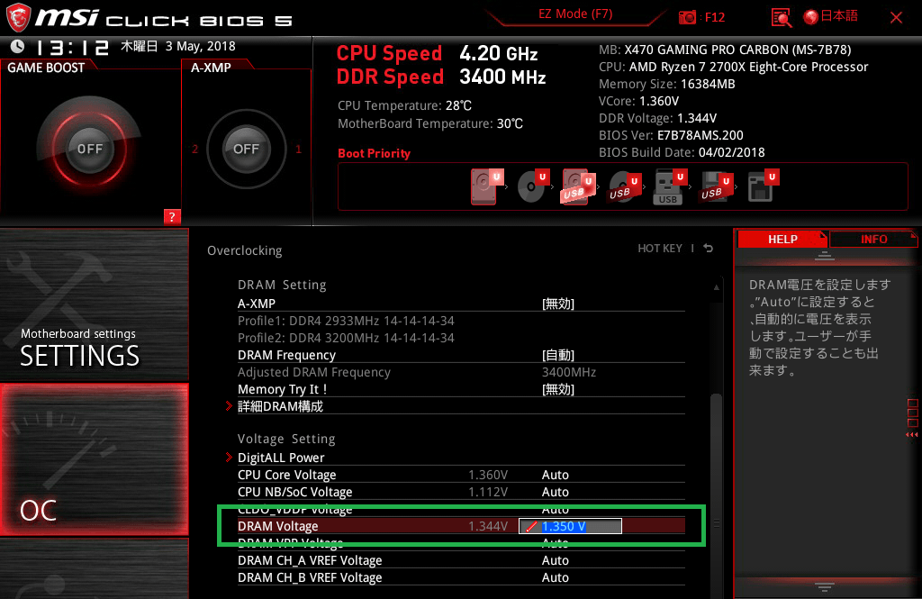This screenshot has width=922, height=599.
Task: Toggle the GAME BOOST knob
Action: (x=89, y=149)
